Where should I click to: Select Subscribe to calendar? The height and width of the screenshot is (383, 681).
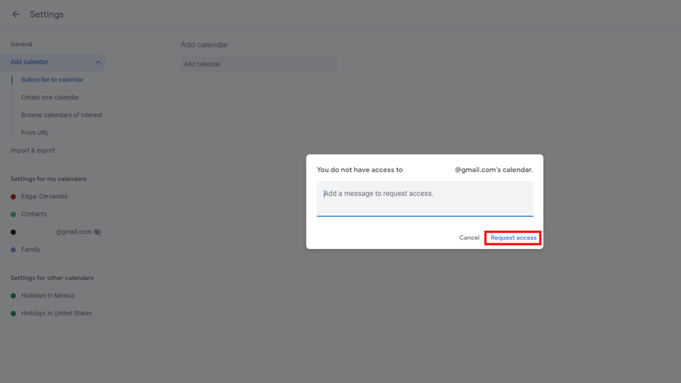point(52,79)
